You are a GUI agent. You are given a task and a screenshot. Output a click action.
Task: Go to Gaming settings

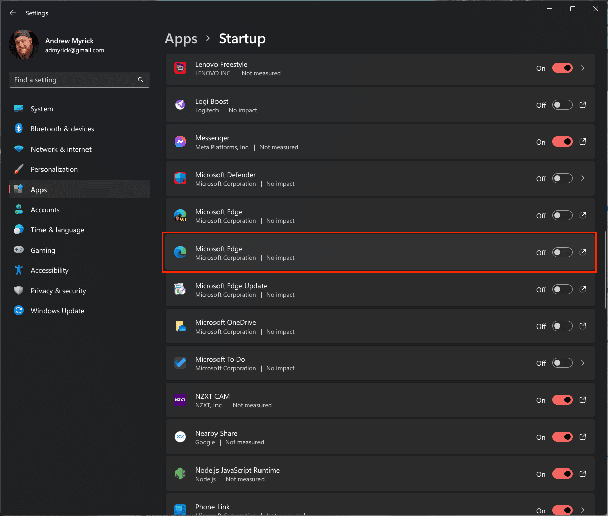[79, 250]
